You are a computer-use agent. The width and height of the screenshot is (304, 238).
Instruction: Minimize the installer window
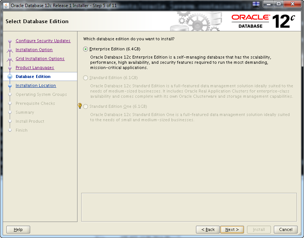(x=269, y=4)
